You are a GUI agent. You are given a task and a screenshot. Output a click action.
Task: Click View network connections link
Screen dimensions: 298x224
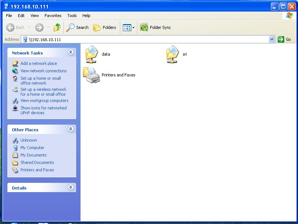43,71
